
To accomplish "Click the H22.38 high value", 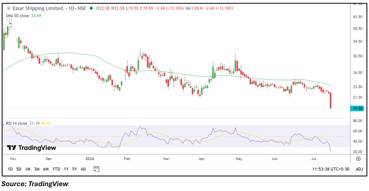I will [x=118, y=8].
